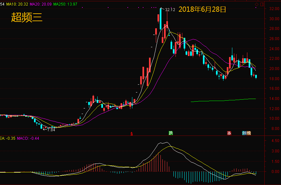Click the small red square in MACD panel corner
Screen dimensions: 281x185
[x=256, y=138]
